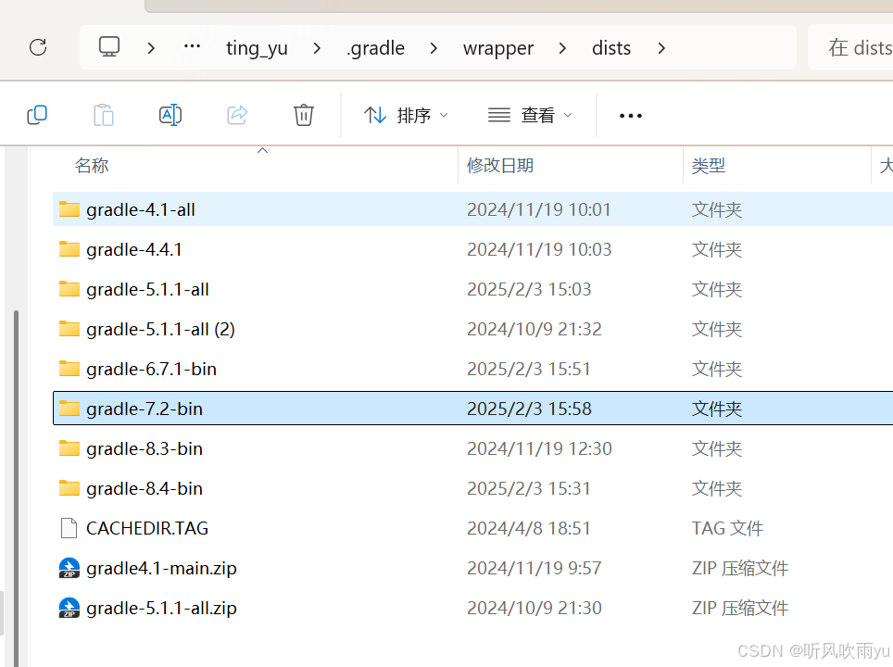
Task: Expand the chevron after ting_yu
Action: (x=317, y=48)
